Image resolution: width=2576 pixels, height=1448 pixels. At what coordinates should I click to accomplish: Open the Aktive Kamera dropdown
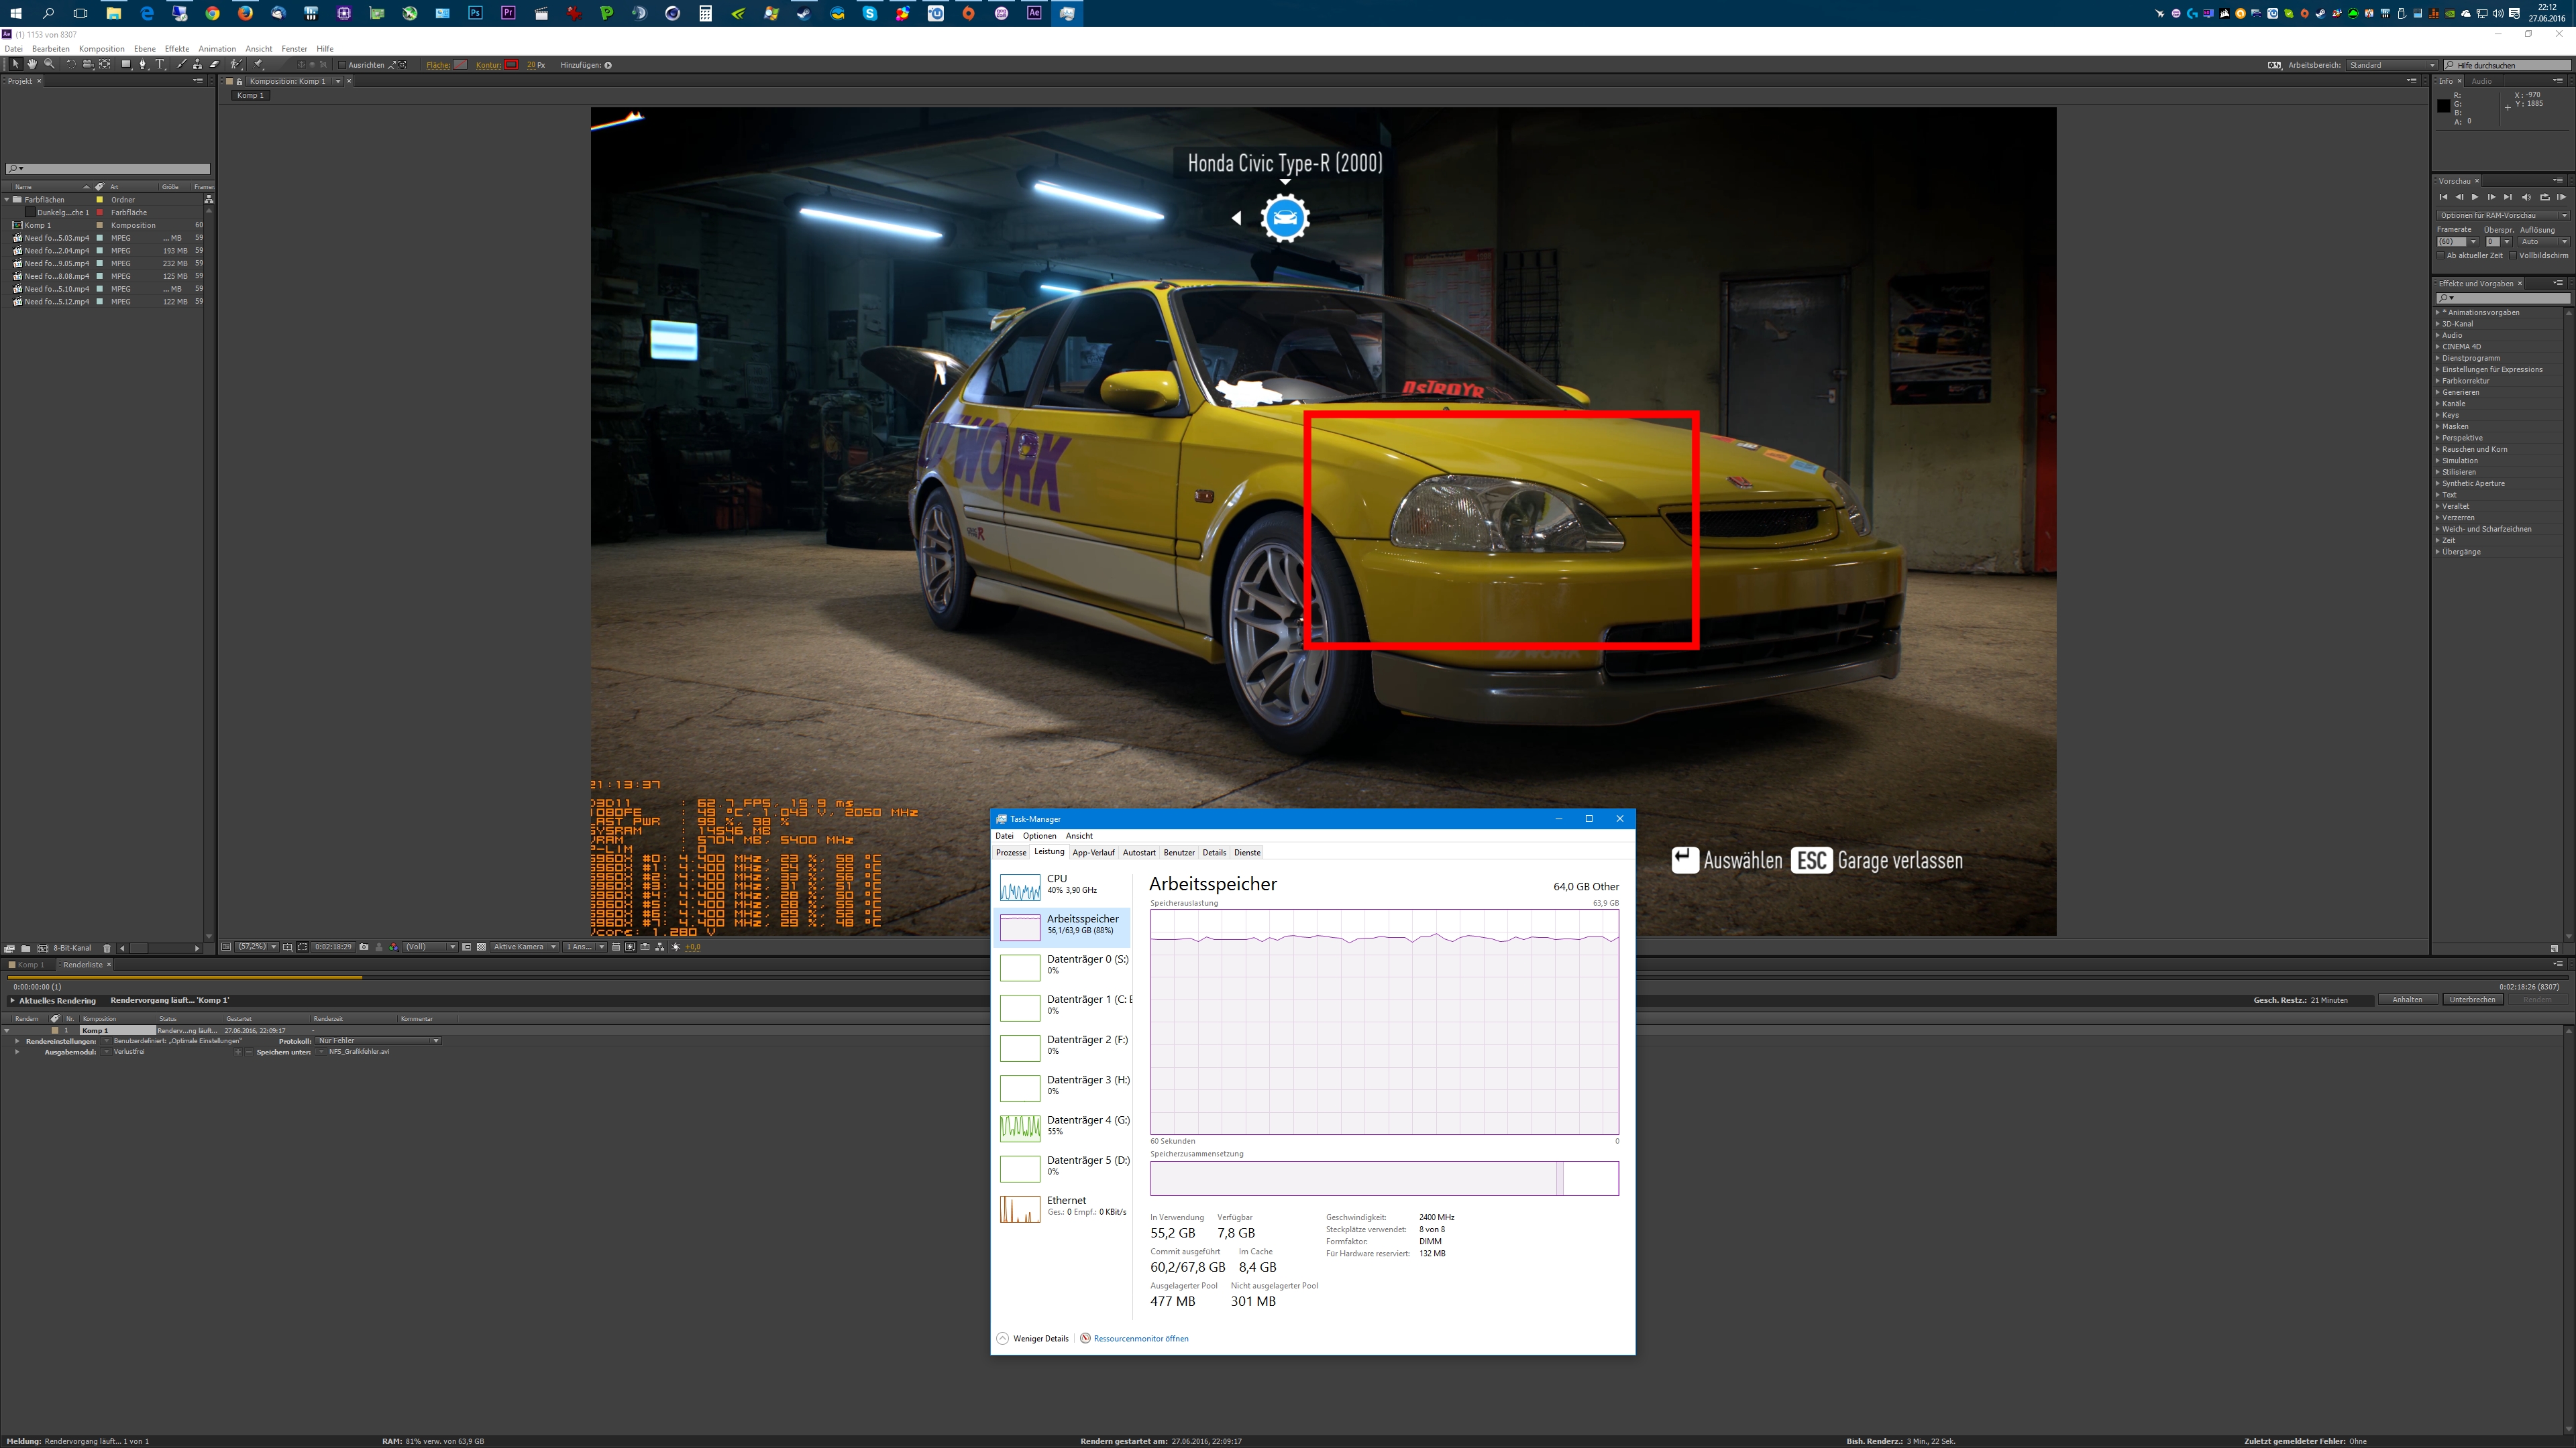[x=524, y=947]
